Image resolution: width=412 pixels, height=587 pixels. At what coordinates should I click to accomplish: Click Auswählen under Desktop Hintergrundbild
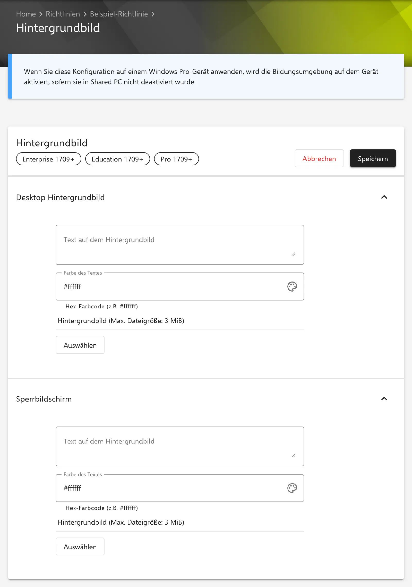click(80, 345)
